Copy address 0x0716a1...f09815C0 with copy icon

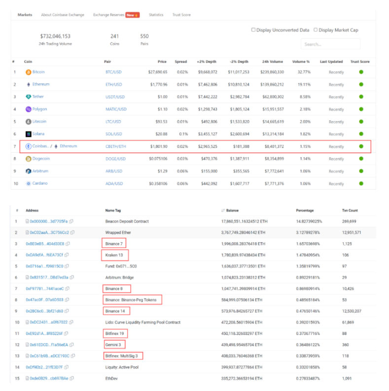coord(67,266)
